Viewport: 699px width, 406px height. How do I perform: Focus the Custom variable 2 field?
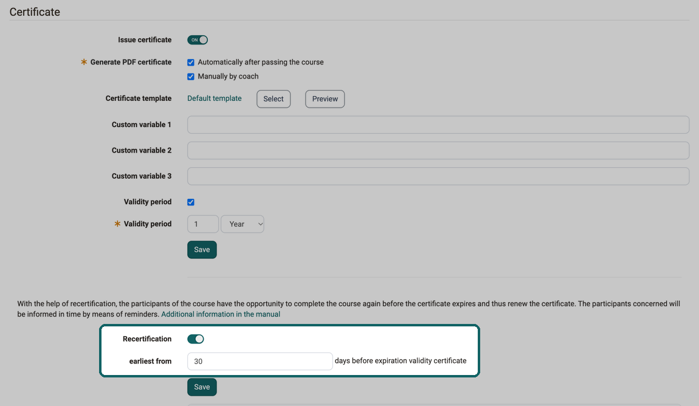[x=438, y=151]
